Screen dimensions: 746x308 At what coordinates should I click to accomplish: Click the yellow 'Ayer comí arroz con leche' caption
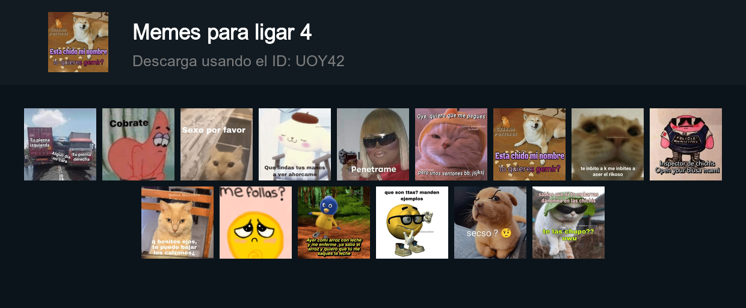pyautogui.click(x=333, y=247)
